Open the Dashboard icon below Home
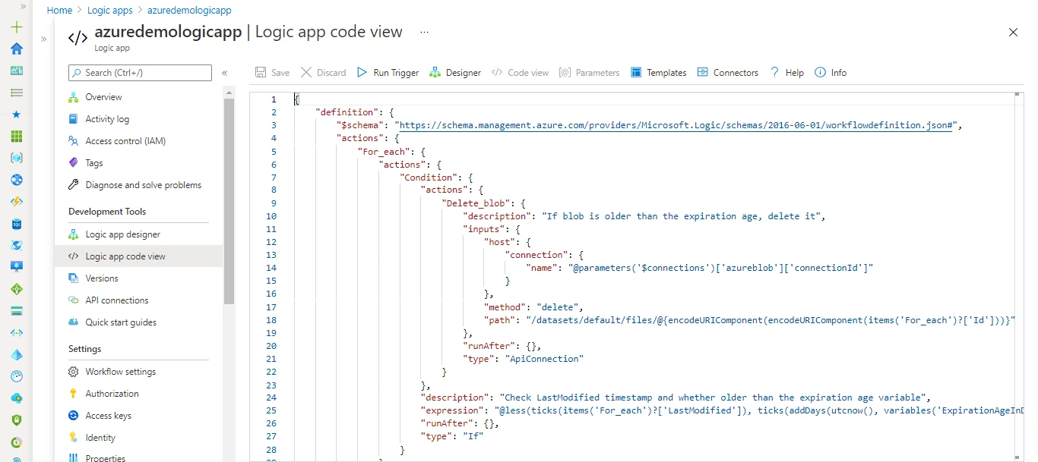Screen dimensions: 1038x462 (16, 71)
